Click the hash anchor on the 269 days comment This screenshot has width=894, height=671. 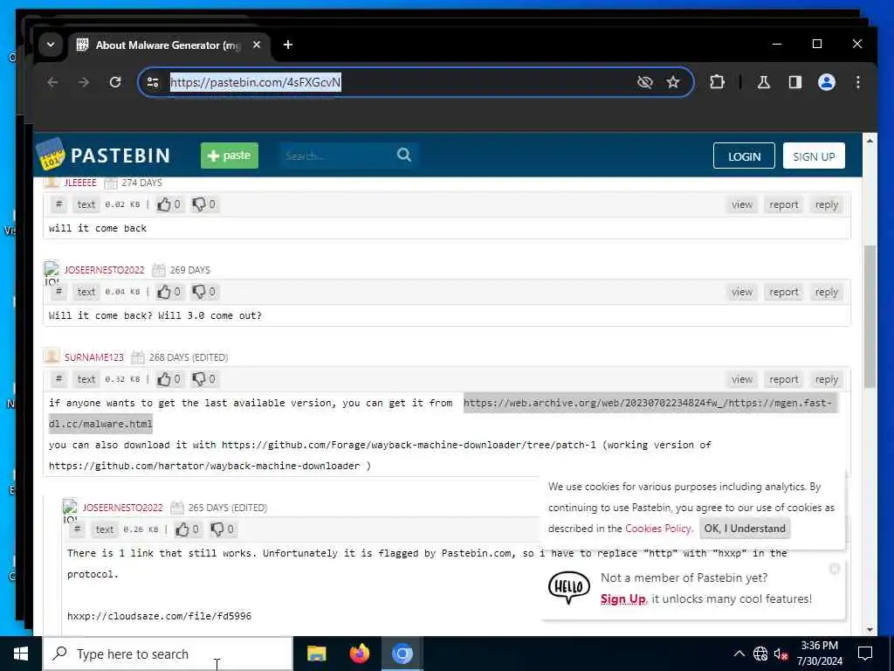(x=58, y=292)
